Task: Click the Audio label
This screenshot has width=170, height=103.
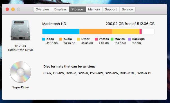Action: point(68,39)
